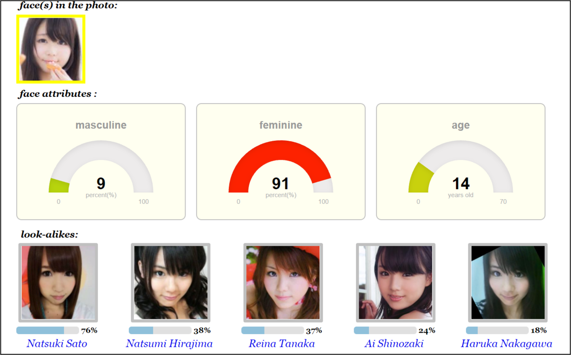Click the 24% similarity bar
This screenshot has width=571, height=355.
pyautogui.click(x=385, y=330)
